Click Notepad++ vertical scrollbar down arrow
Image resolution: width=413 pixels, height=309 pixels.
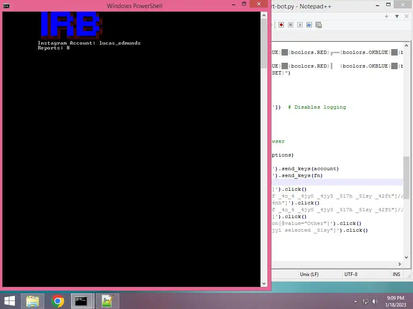pyautogui.click(x=407, y=257)
